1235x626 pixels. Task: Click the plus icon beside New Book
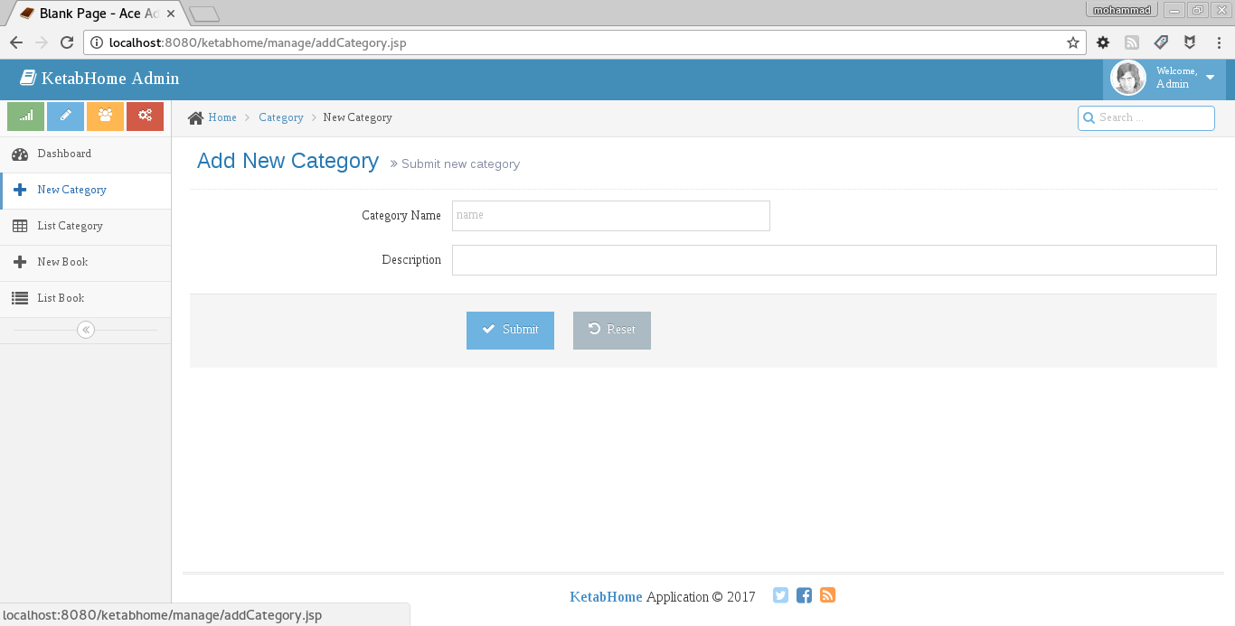(20, 263)
